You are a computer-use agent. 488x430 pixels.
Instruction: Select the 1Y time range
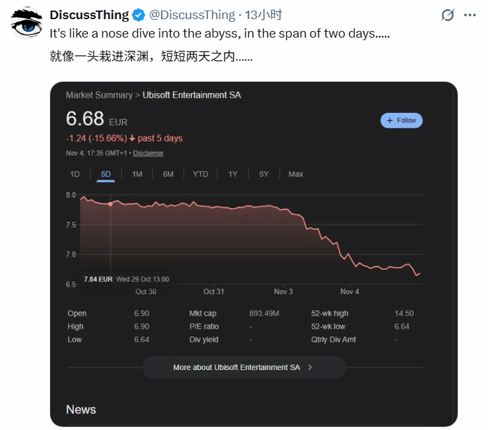pyautogui.click(x=233, y=174)
